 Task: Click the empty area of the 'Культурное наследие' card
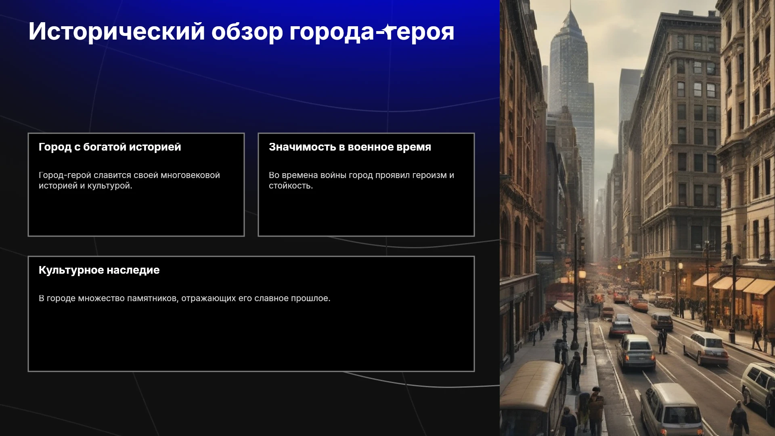(x=251, y=339)
